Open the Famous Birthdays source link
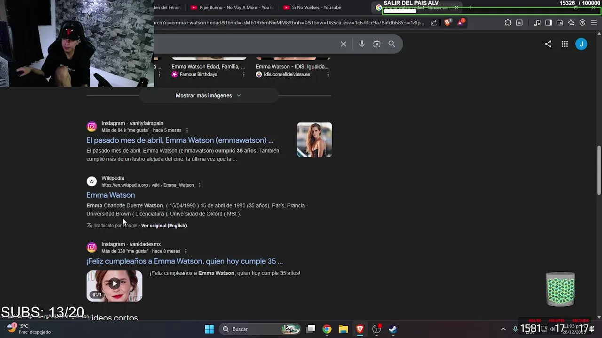The width and height of the screenshot is (602, 338). click(194, 74)
